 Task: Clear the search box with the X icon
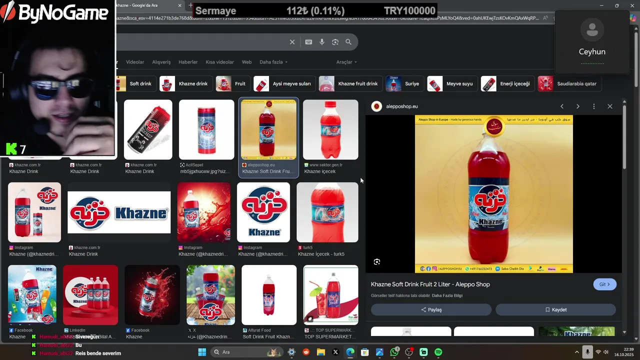[x=292, y=42]
